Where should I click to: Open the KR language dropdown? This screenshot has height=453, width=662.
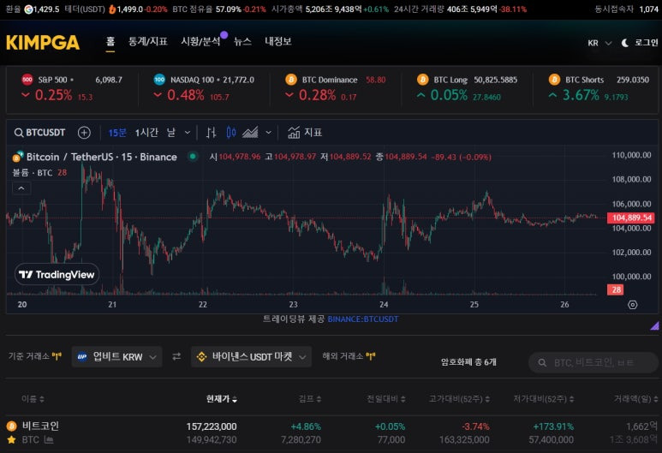[x=599, y=43]
